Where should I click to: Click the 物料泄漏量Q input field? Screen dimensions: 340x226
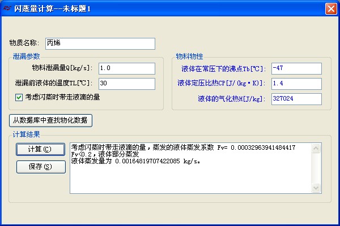127,68
